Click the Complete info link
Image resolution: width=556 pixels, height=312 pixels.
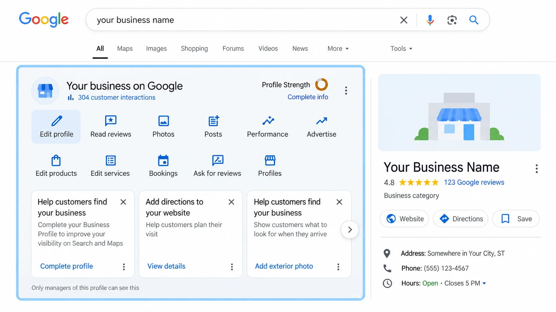click(308, 97)
